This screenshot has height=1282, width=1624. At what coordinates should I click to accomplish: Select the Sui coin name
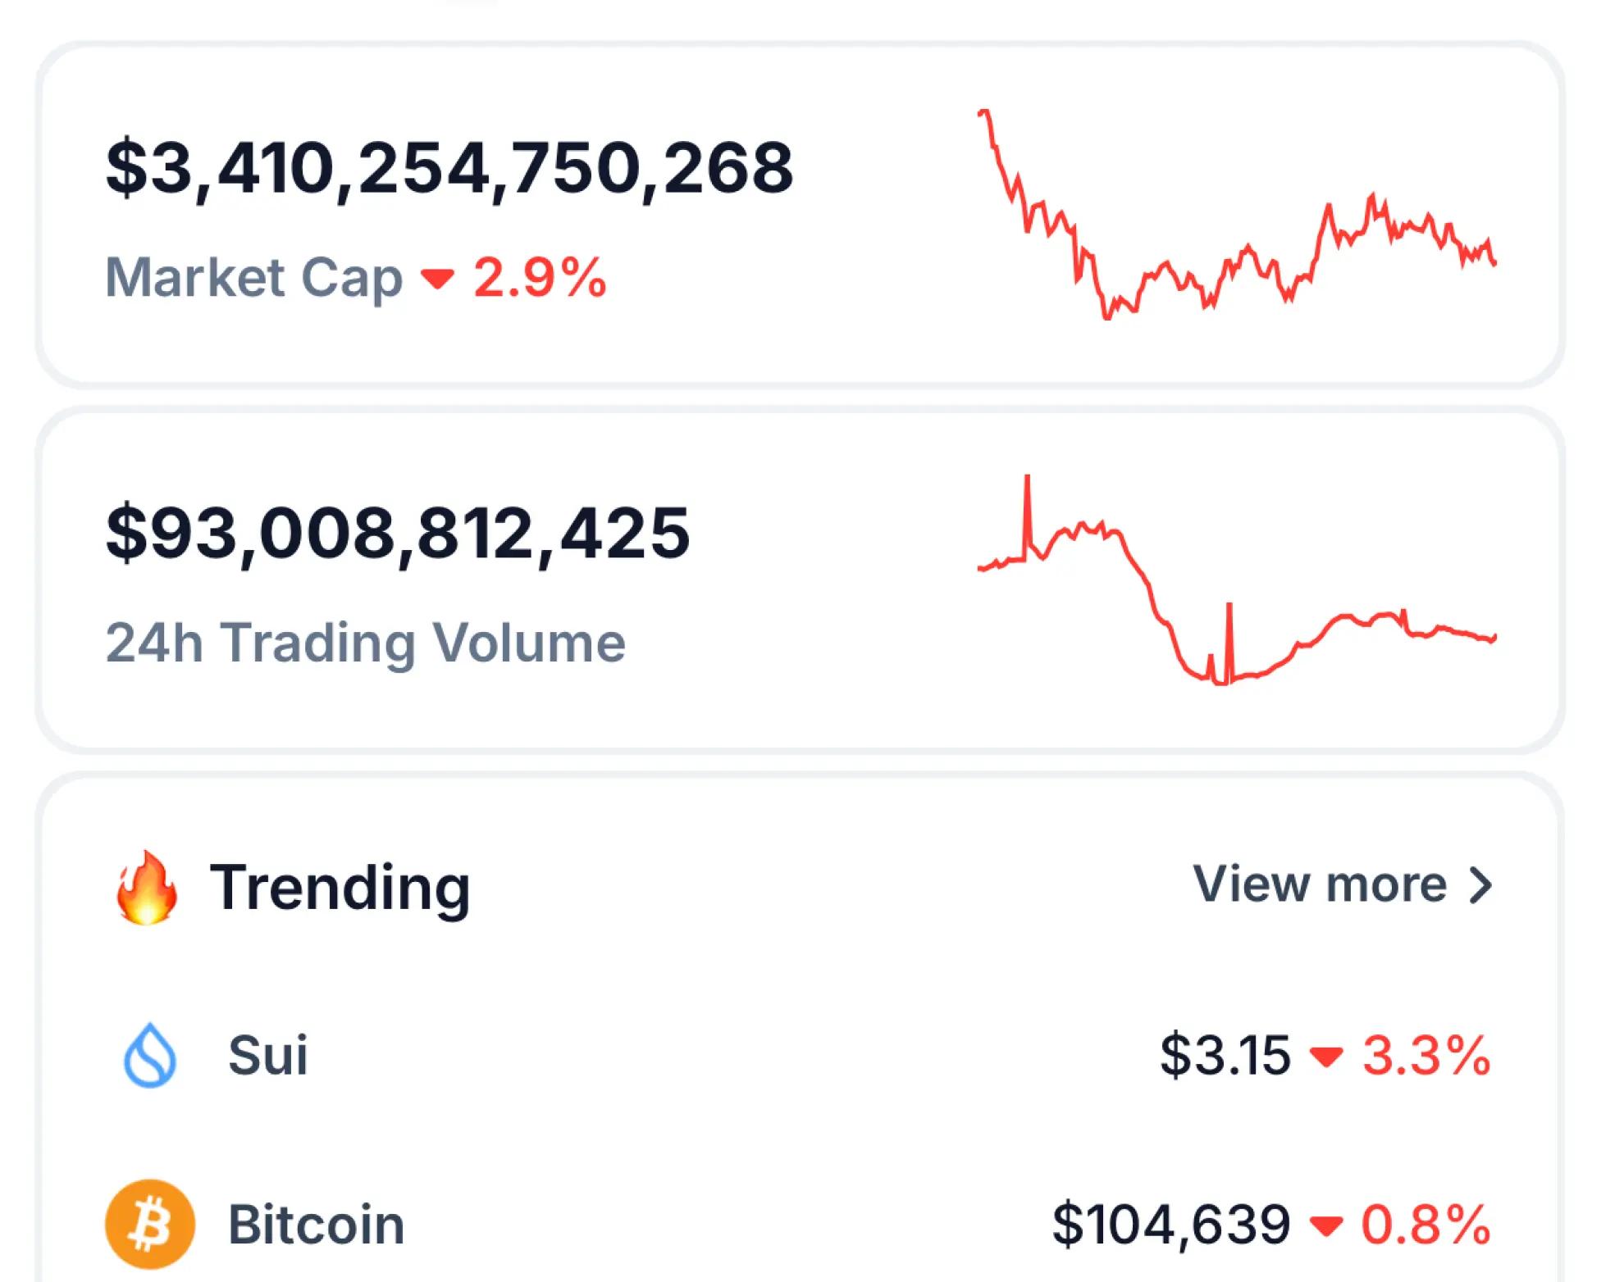tap(268, 1055)
